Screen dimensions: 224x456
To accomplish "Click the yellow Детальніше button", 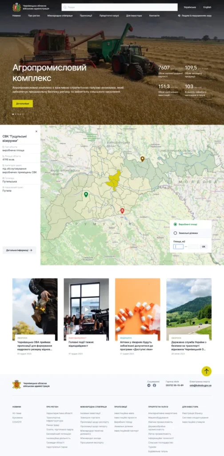I will [23, 103].
